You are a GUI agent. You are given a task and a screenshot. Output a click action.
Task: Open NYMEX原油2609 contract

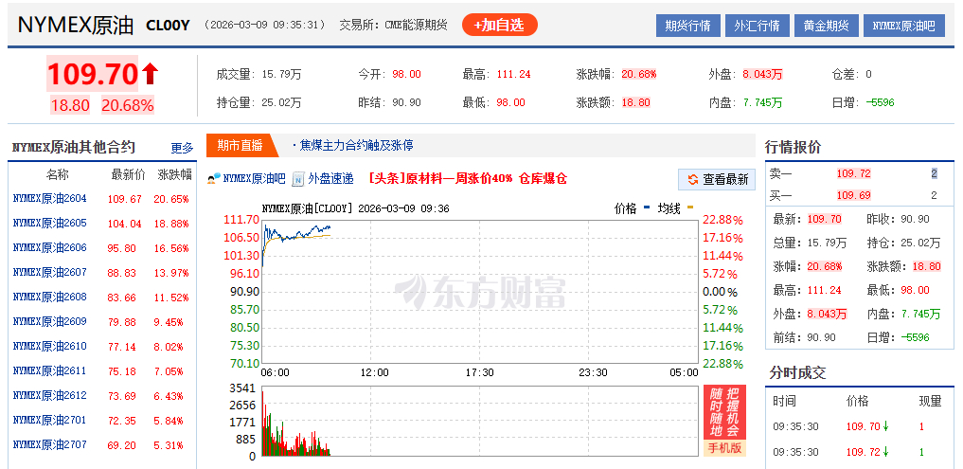pyautogui.click(x=50, y=321)
